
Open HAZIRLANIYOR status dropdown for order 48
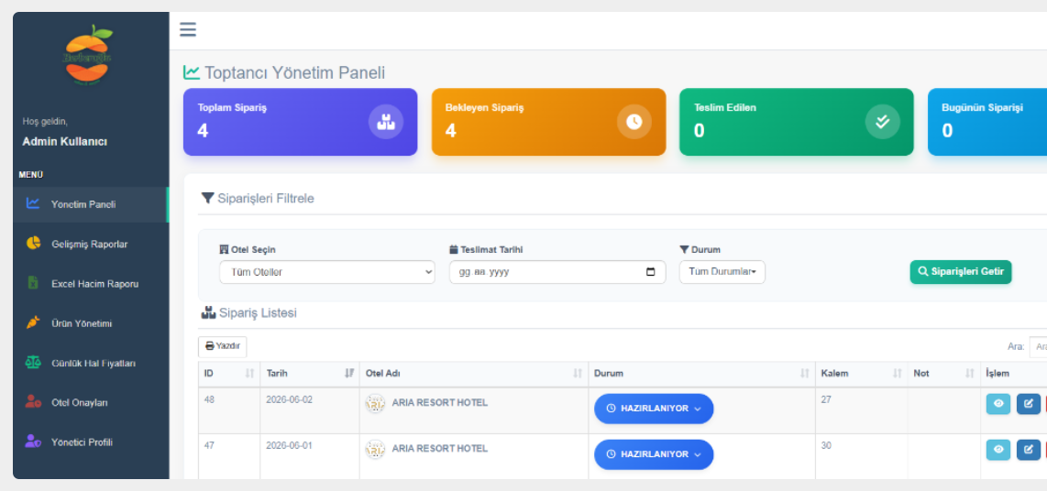click(654, 409)
